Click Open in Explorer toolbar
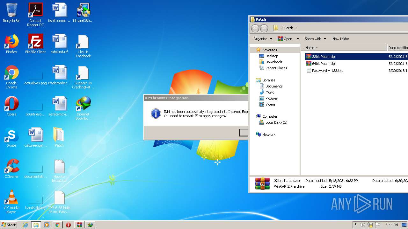Screen dimensions: 408x229 coord(285,39)
